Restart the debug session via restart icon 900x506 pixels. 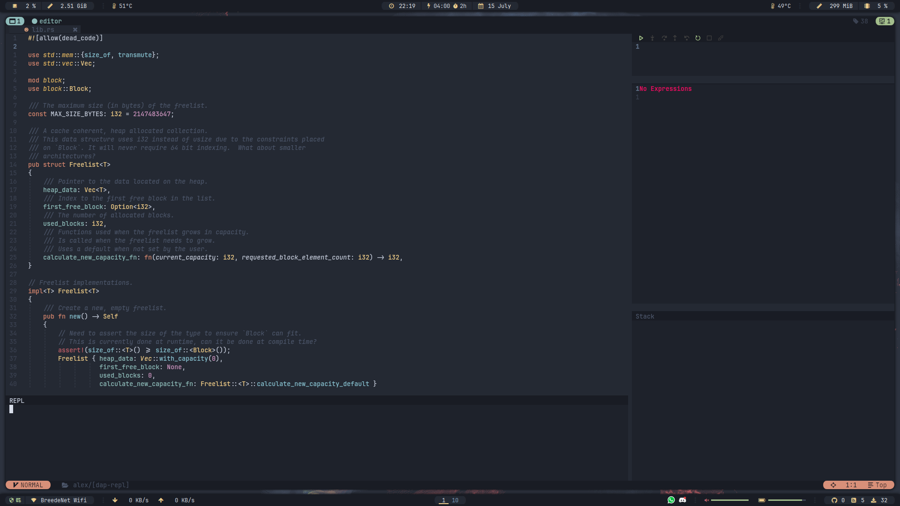pyautogui.click(x=698, y=38)
